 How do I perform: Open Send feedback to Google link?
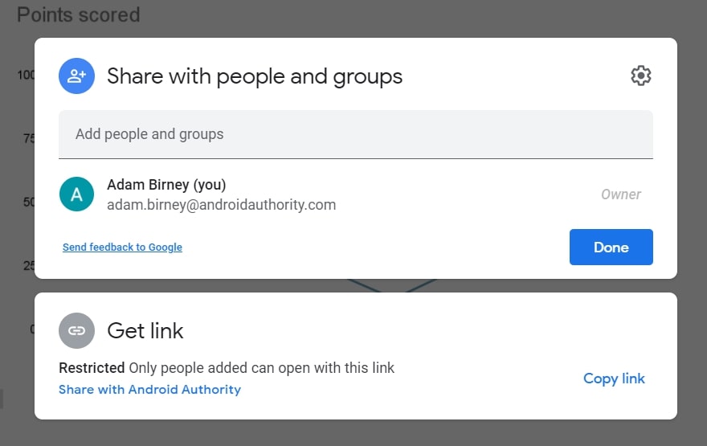[x=122, y=248]
